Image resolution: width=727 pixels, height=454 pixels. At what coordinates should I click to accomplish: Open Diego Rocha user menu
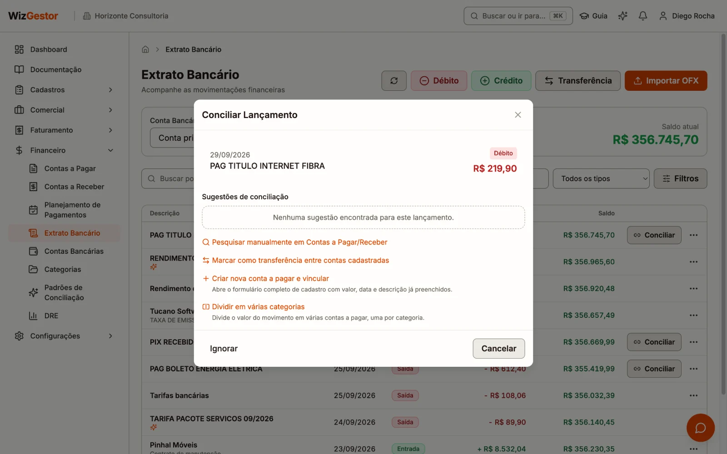tap(687, 16)
